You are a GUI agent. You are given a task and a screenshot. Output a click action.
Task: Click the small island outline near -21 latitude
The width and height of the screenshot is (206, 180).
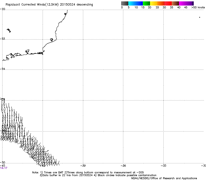9,30
